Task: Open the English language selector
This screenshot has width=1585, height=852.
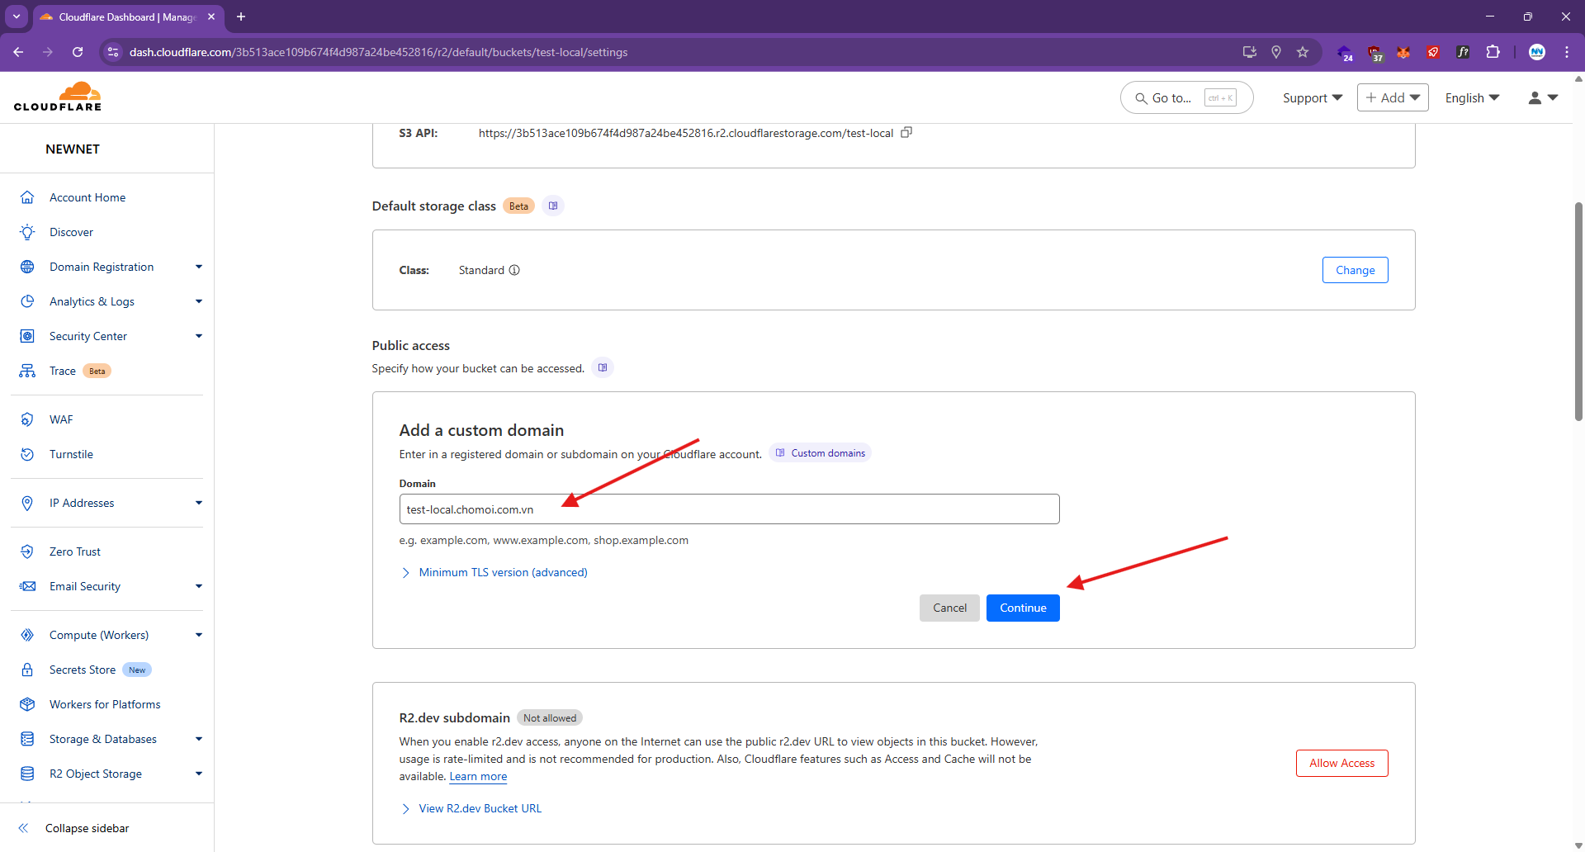Action: click(x=1472, y=97)
